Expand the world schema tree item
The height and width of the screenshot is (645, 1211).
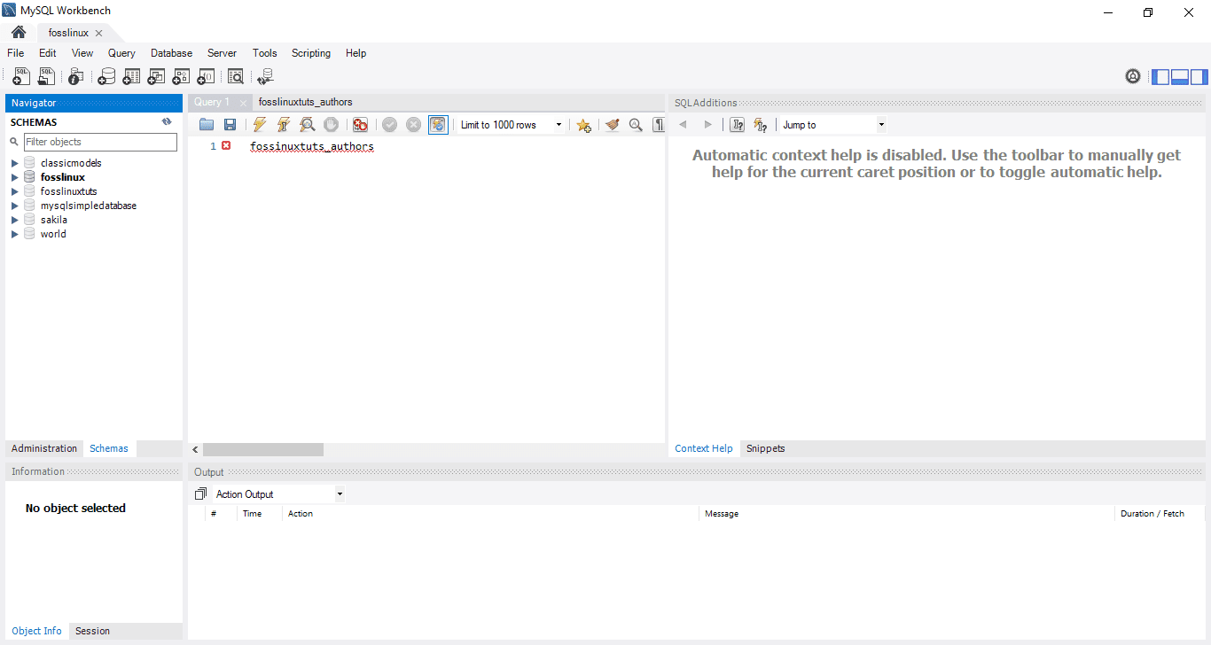[x=14, y=234]
